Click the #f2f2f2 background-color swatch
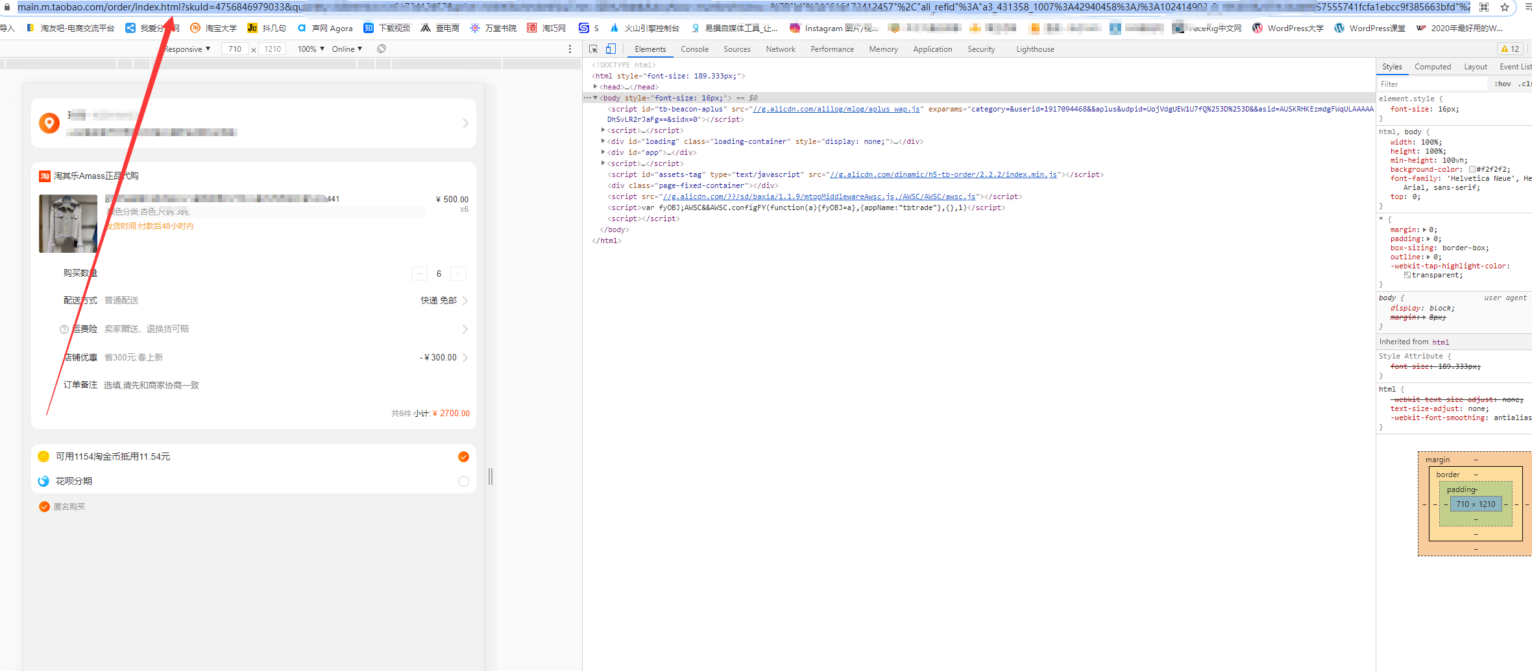 pos(1472,170)
